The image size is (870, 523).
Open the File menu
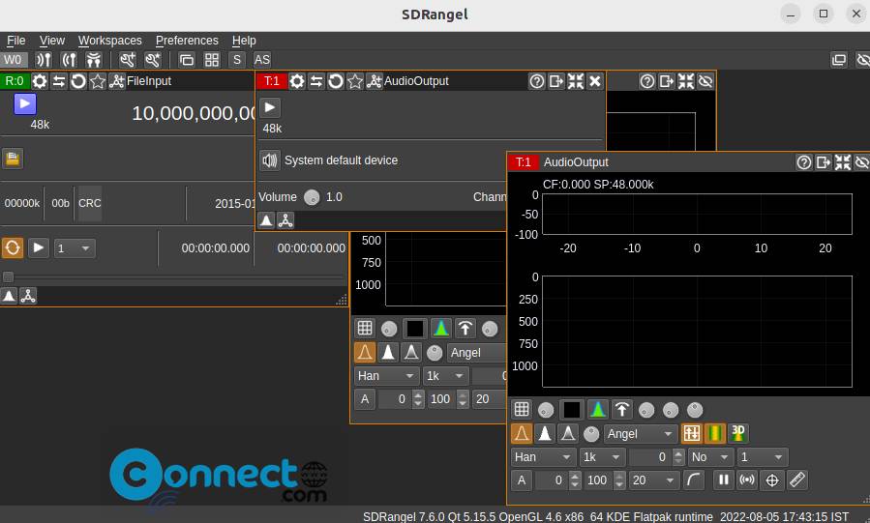(x=16, y=41)
